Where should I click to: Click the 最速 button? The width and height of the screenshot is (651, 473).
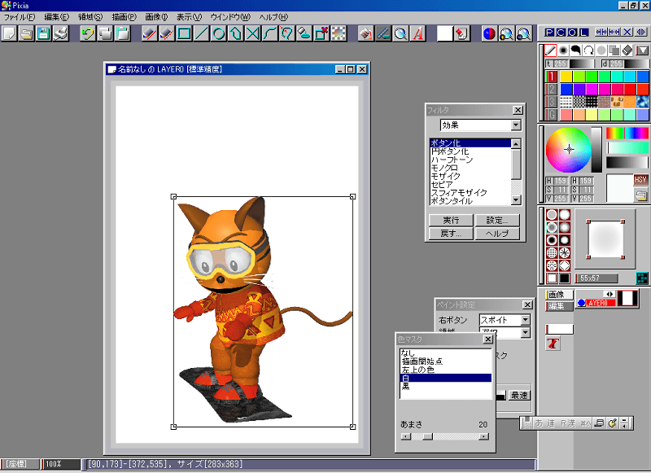tap(519, 396)
